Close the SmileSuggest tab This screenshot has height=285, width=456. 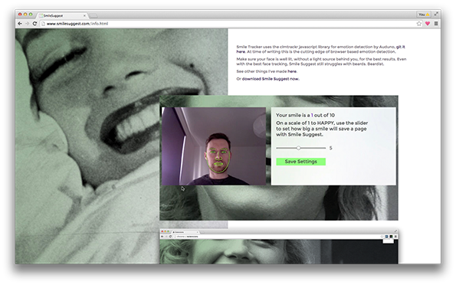(84, 15)
